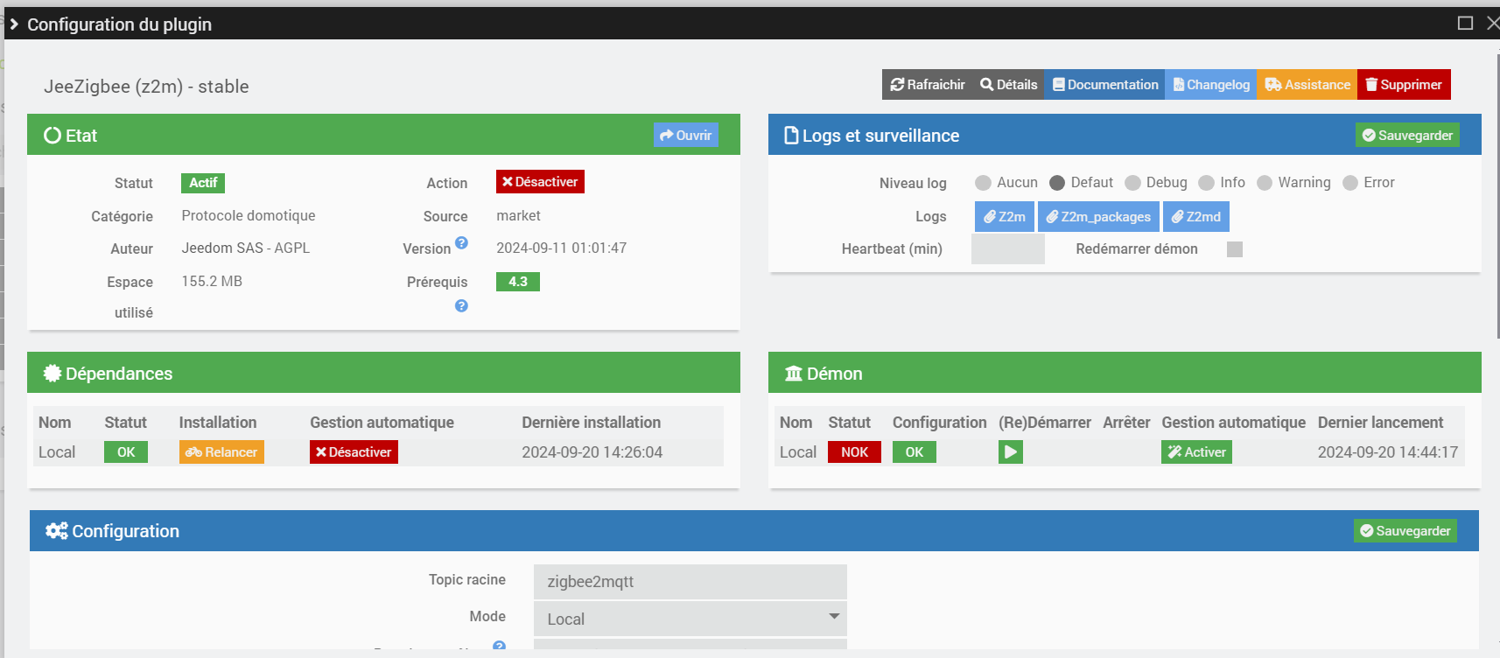Save the Logs et surveillance settings

tap(1407, 135)
